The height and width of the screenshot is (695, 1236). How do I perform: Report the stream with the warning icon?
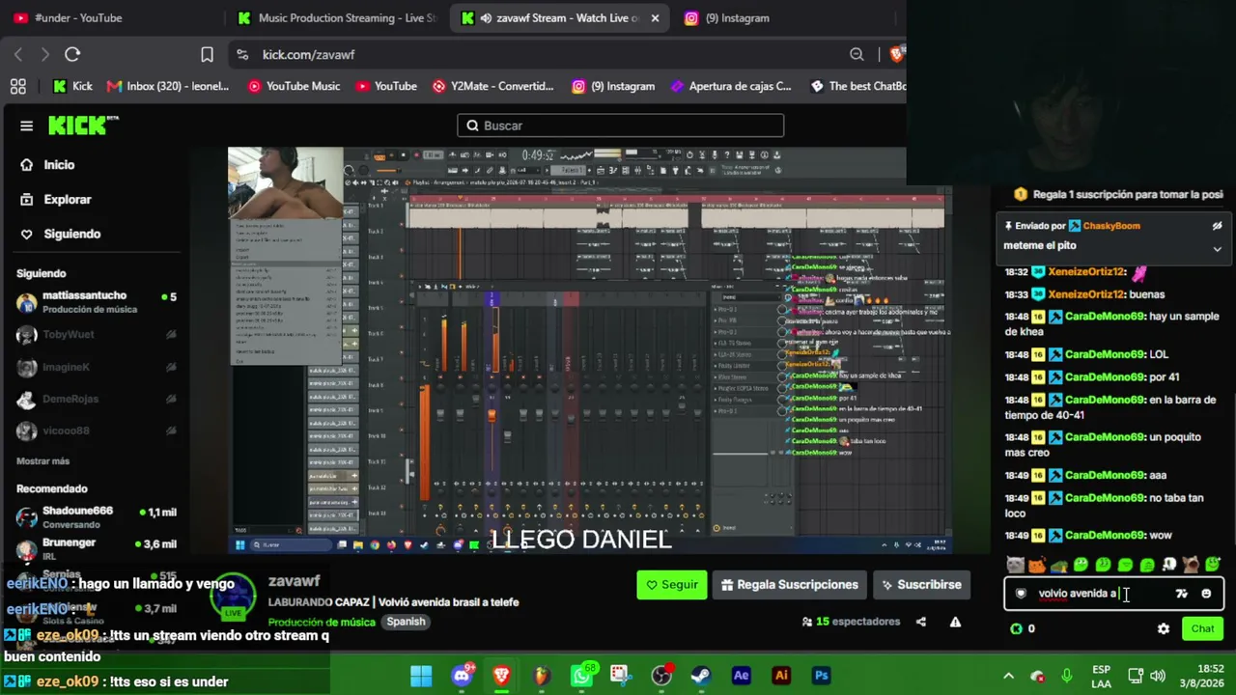pyautogui.click(x=955, y=622)
